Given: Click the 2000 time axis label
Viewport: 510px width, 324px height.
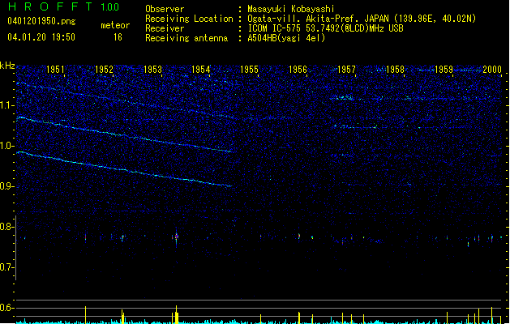Looking at the screenshot, I should (492, 70).
